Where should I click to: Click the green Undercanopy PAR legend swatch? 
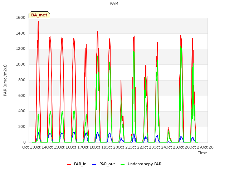click(123, 165)
